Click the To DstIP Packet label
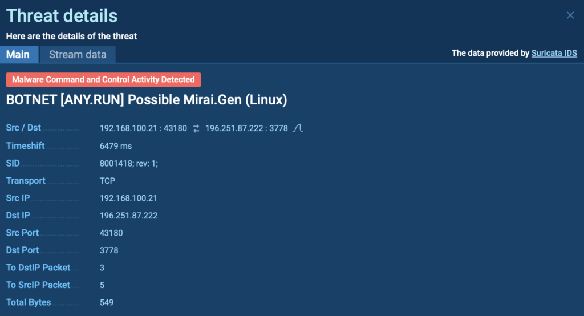This screenshot has width=584, height=316. (38, 268)
